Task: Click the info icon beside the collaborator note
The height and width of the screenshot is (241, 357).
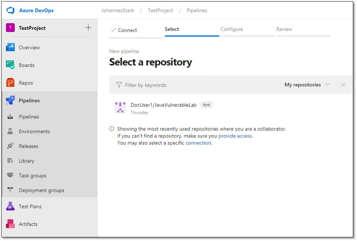Action: pos(112,129)
